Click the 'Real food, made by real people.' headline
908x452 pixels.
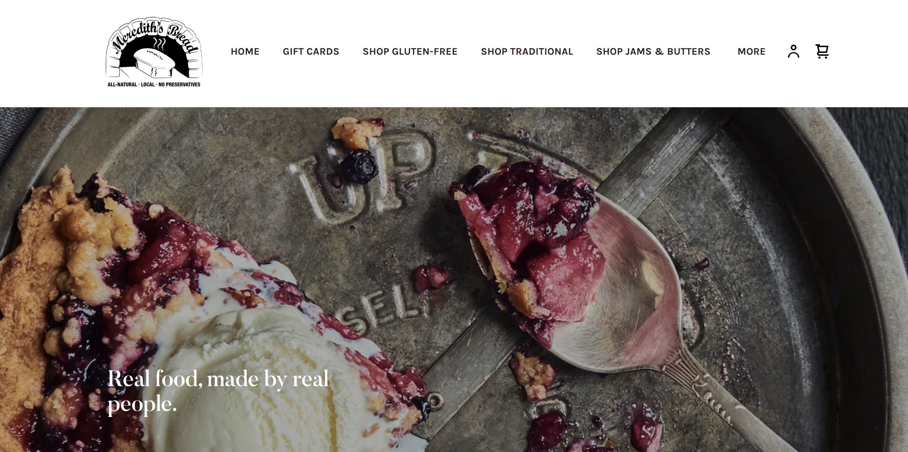(218, 391)
